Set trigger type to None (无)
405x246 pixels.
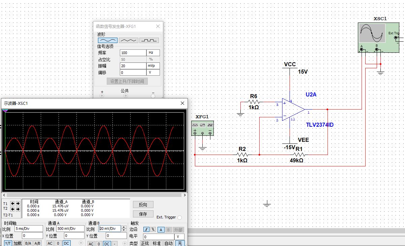(180, 243)
